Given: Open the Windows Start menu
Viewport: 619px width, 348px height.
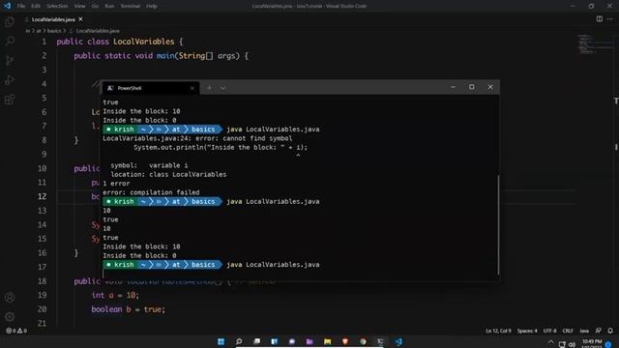Looking at the screenshot, I should (221, 341).
